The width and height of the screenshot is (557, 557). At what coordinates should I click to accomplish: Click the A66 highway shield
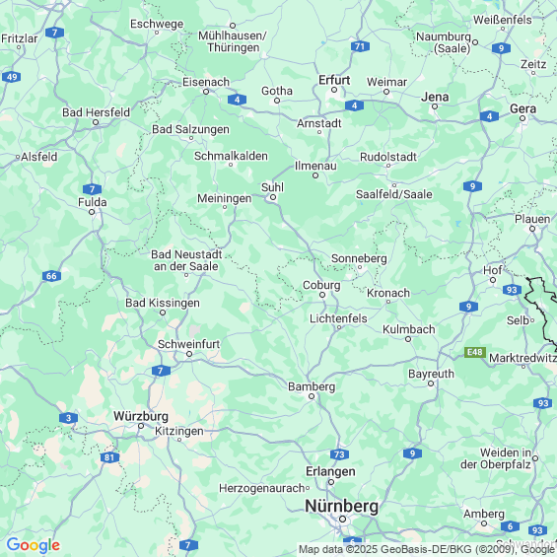(x=51, y=276)
